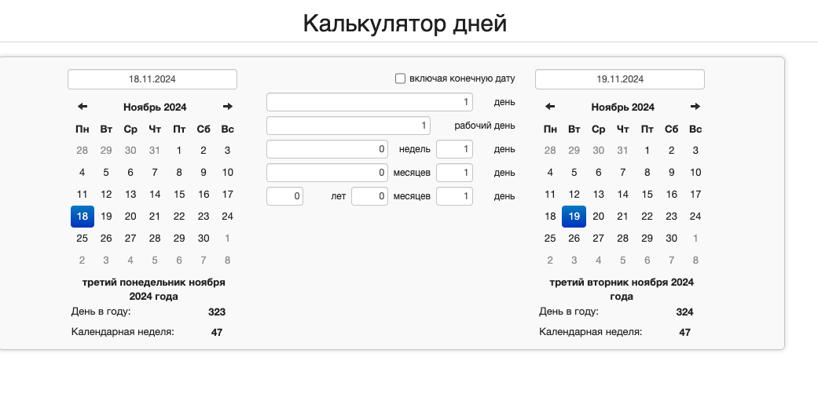Viewport: 818px width, 401px height.
Task: Click 'Ноябрь 2024' header of right calendar
Action: click(622, 108)
